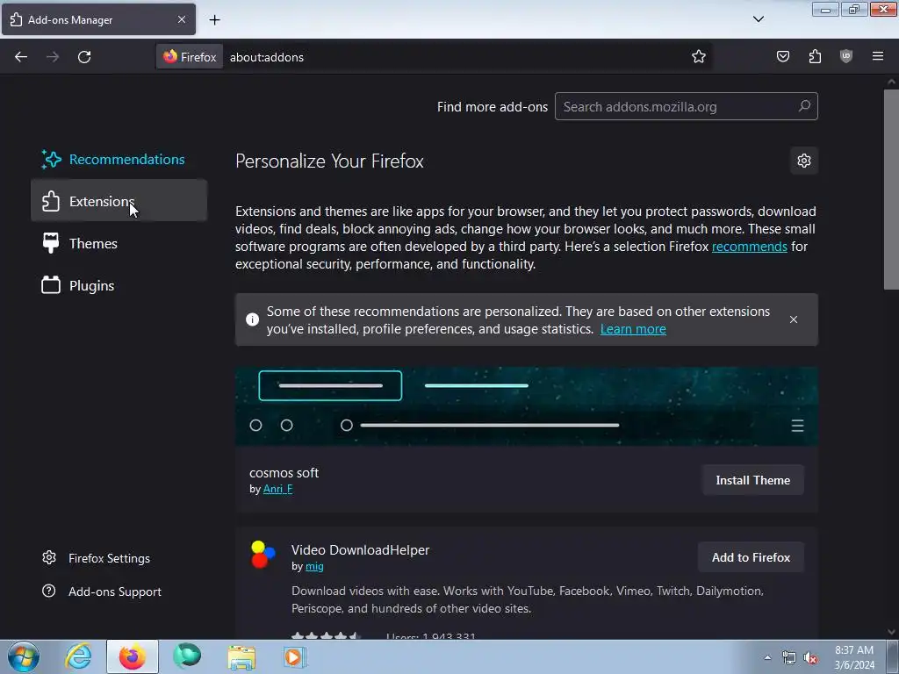Click the green globe app in taskbar

pos(187,656)
